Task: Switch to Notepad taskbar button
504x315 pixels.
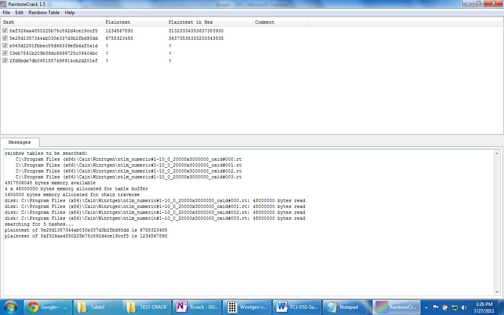Action: [x=346, y=307]
